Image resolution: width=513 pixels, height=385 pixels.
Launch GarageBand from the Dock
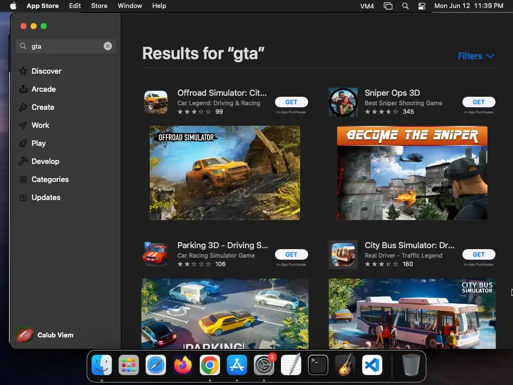click(x=345, y=365)
